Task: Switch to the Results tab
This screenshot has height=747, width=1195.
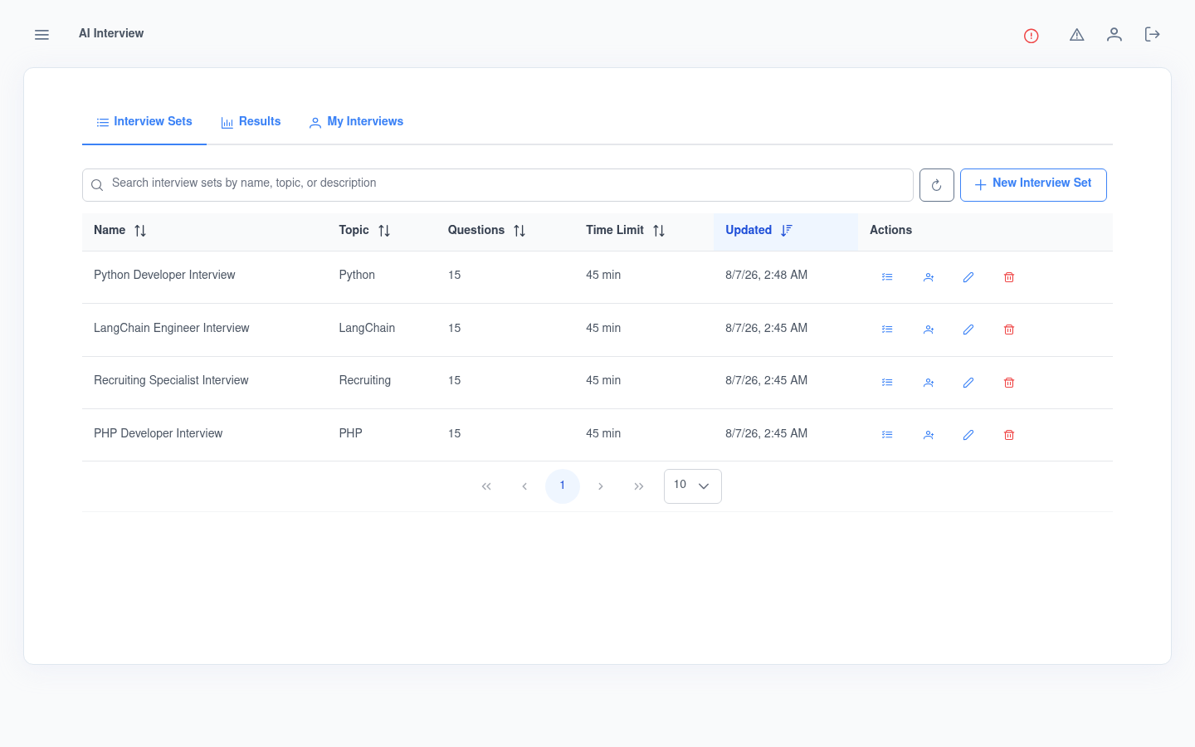Action: (251, 122)
